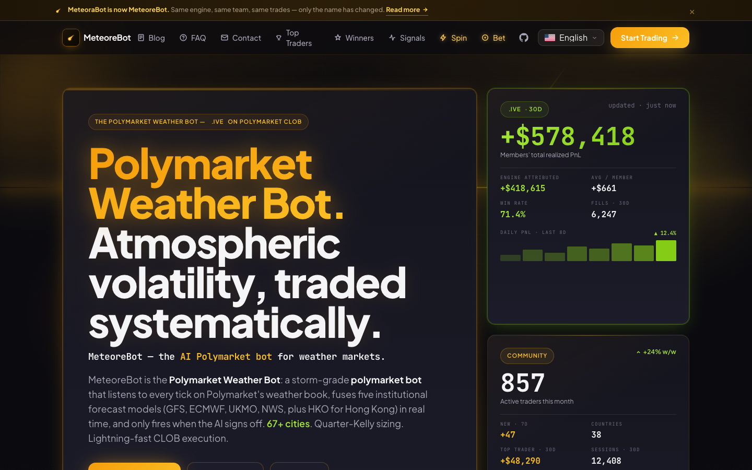752x470 pixels.
Task: Click the Start Trading button
Action: click(650, 38)
